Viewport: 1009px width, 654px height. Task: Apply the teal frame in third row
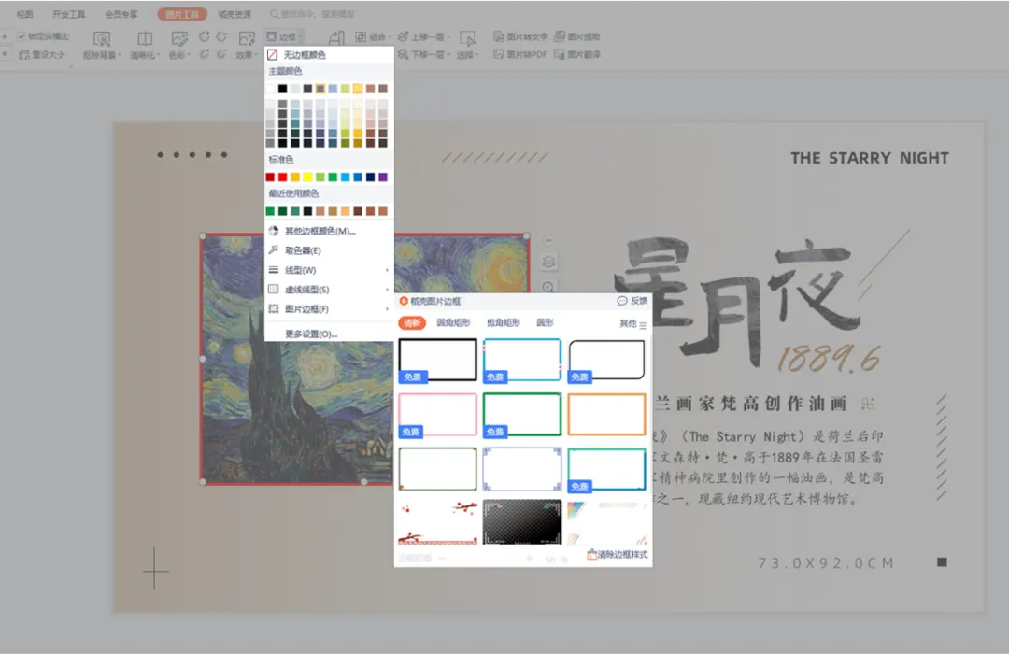coord(606,470)
